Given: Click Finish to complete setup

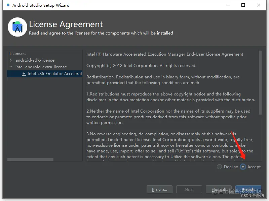Looking at the screenshot, I should pyautogui.click(x=248, y=189).
